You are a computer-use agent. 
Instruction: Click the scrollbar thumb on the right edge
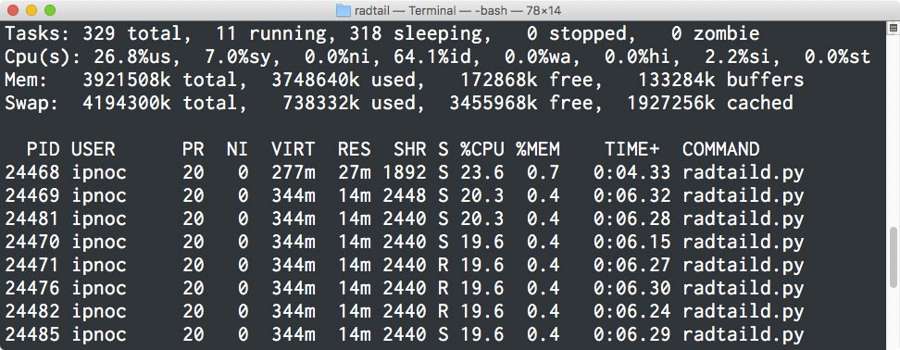pyautogui.click(x=894, y=256)
